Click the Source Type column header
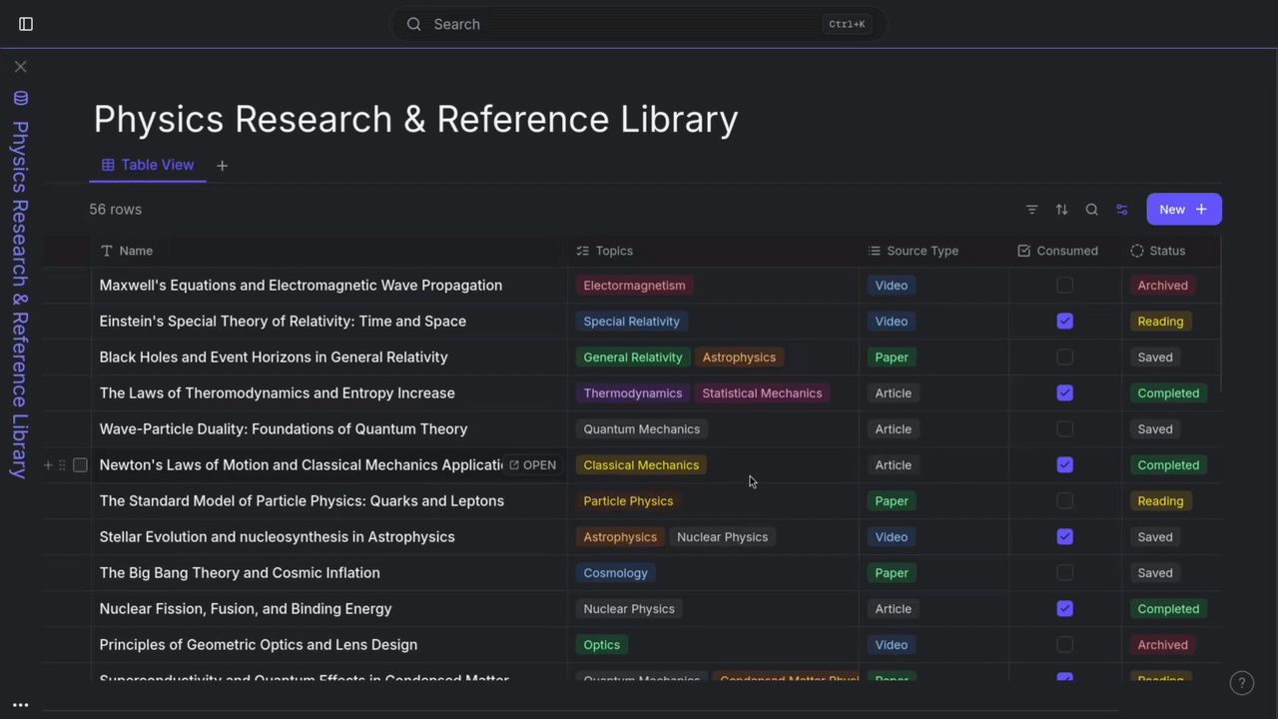This screenshot has height=719, width=1278. [x=934, y=251]
